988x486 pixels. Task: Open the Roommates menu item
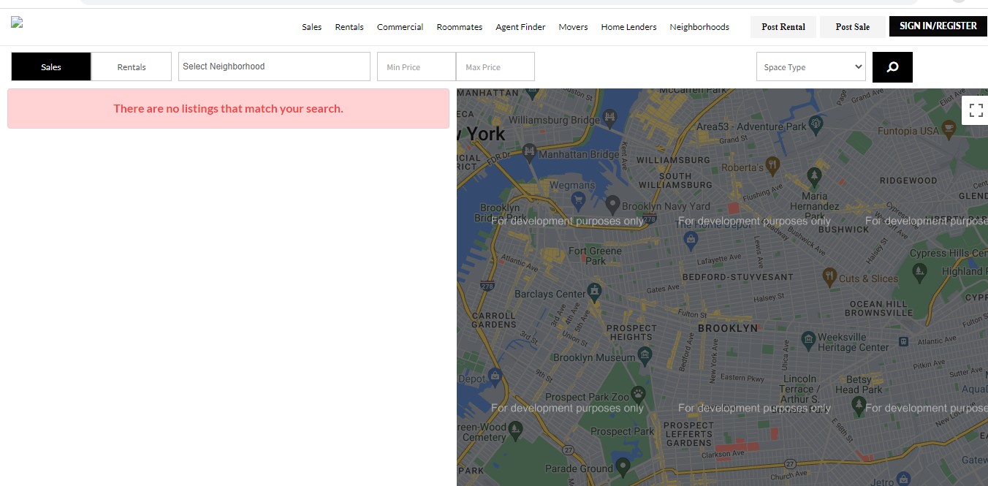[460, 27]
